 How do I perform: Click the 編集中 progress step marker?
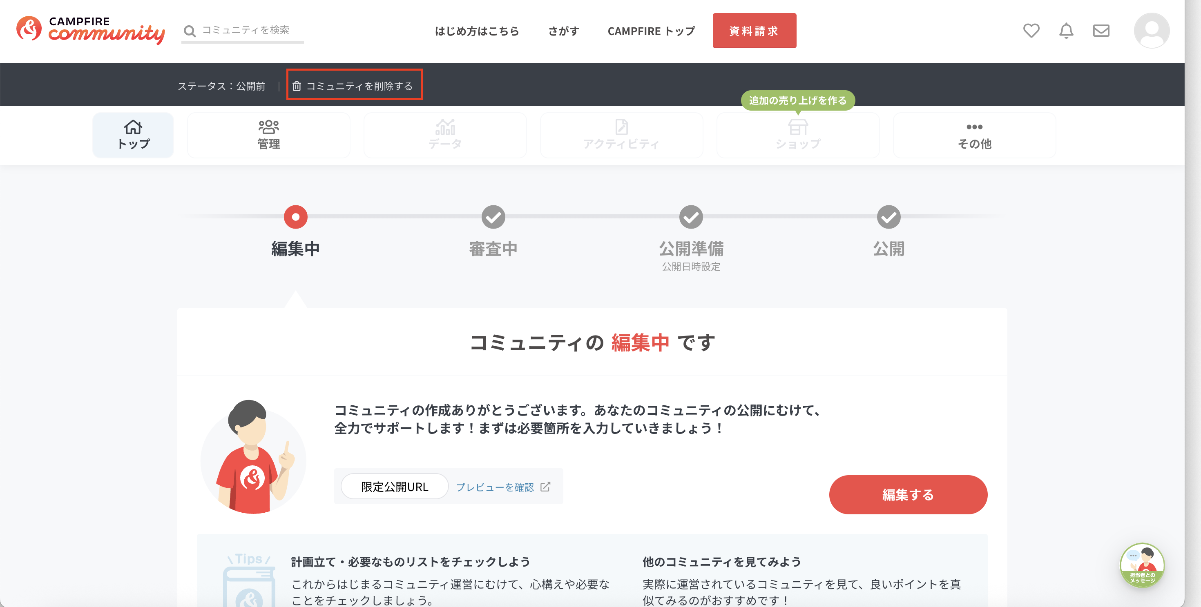pos(296,217)
